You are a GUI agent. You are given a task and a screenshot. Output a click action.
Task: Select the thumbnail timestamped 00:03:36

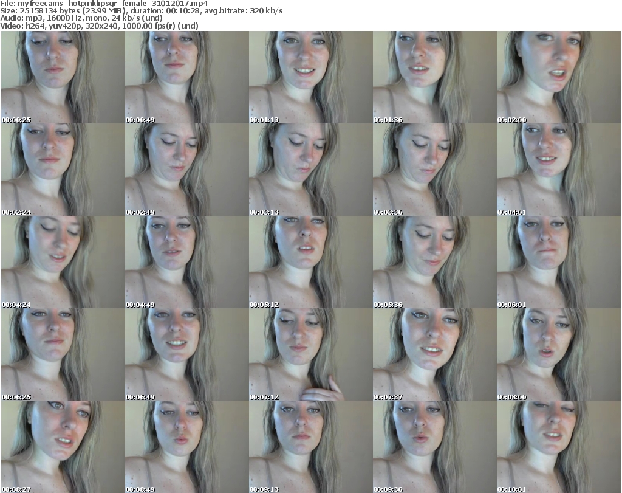coord(434,170)
